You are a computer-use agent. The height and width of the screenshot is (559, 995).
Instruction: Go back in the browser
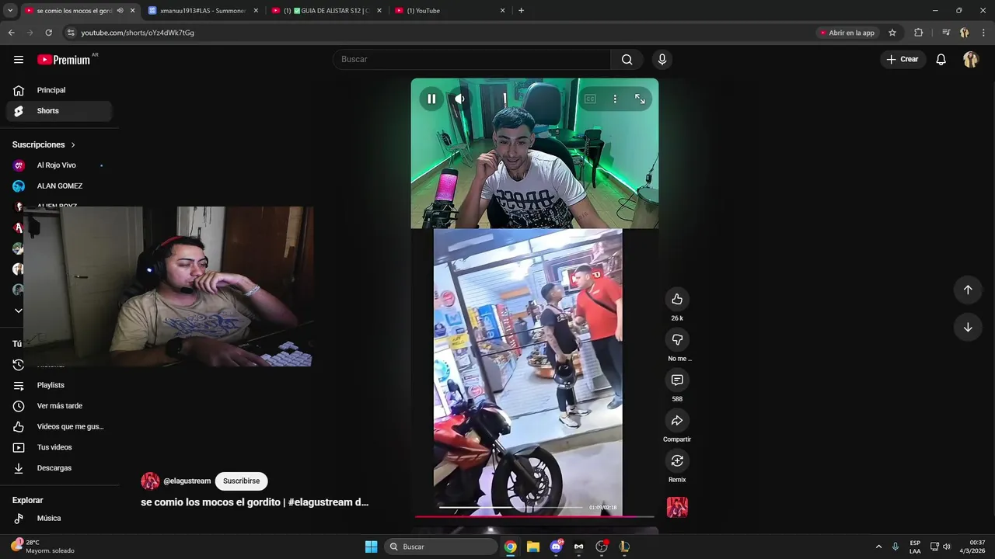[11, 33]
